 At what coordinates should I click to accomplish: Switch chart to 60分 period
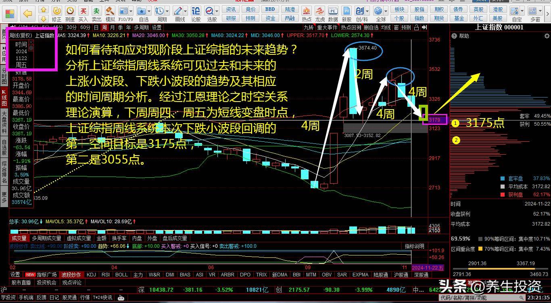(x=85, y=27)
